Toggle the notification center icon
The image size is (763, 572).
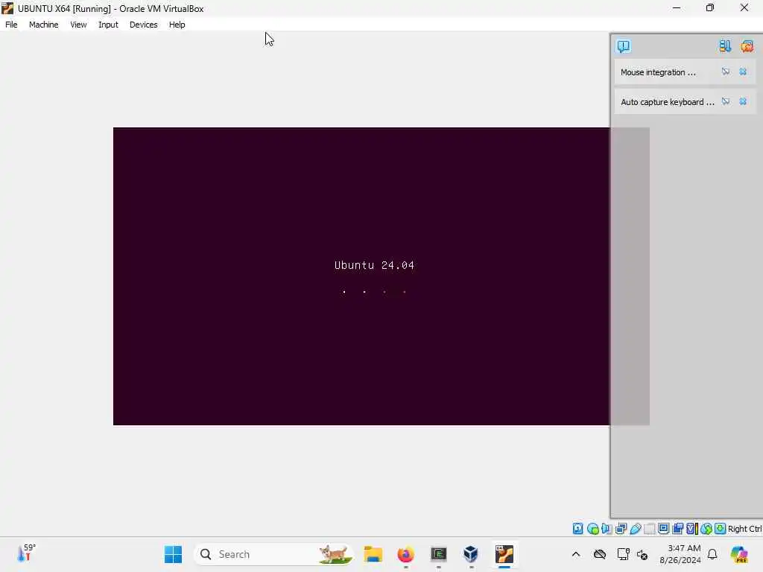624,46
